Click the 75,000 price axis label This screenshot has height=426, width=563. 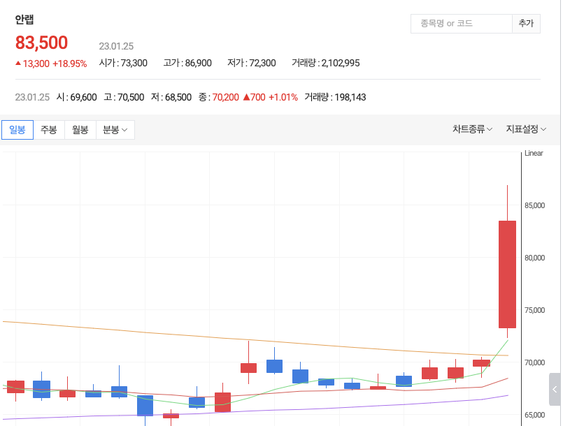534,310
